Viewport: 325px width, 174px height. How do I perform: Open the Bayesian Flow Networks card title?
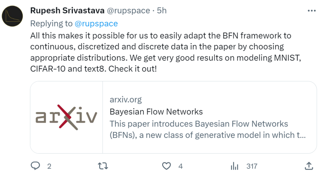tap(156, 112)
